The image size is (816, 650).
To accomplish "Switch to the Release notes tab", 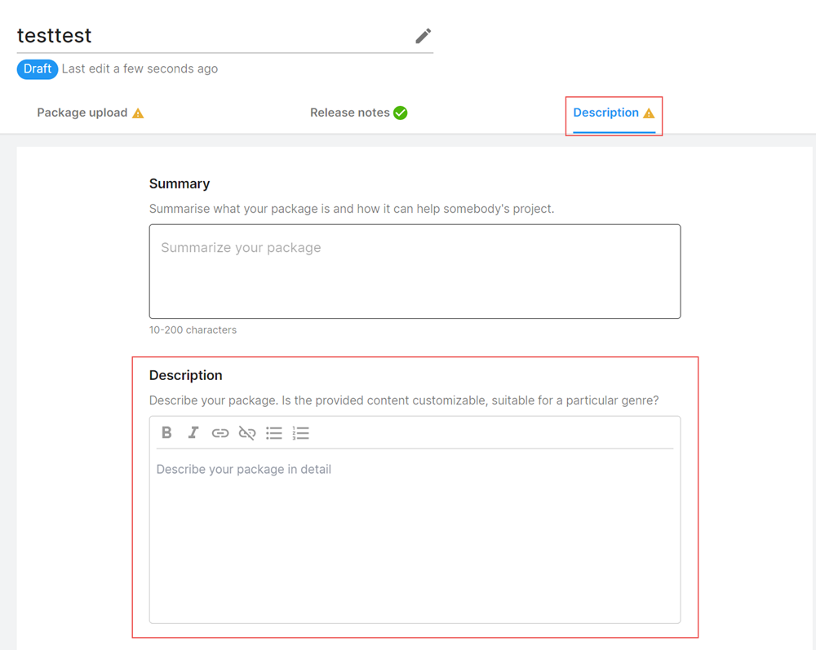I will [x=349, y=113].
